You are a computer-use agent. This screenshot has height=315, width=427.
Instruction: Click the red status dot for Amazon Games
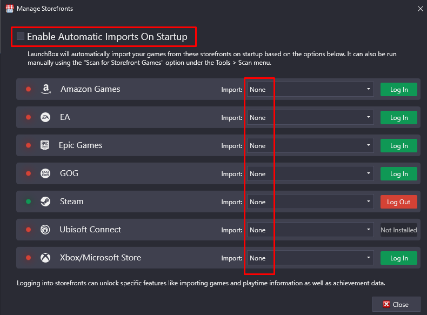(x=28, y=89)
